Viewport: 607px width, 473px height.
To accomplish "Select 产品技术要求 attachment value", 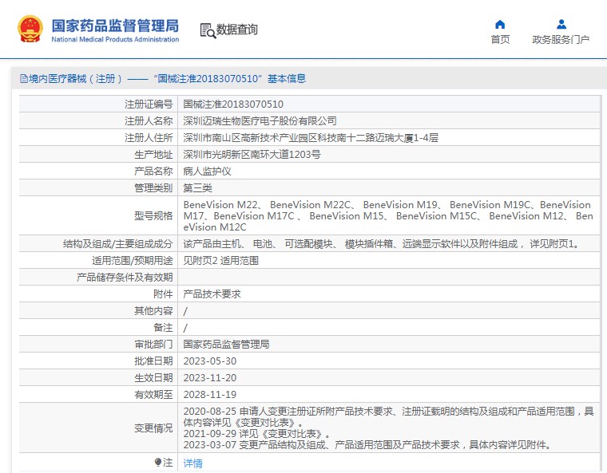I will click(212, 294).
